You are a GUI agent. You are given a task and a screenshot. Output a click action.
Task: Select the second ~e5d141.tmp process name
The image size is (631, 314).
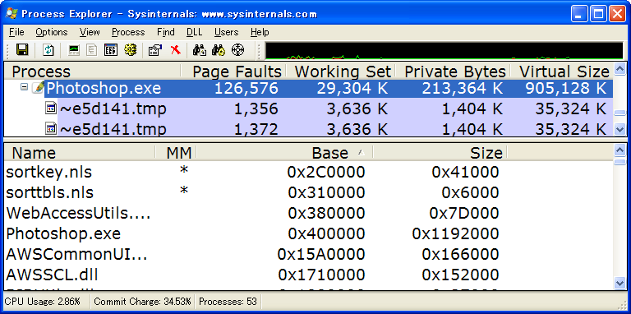point(113,129)
